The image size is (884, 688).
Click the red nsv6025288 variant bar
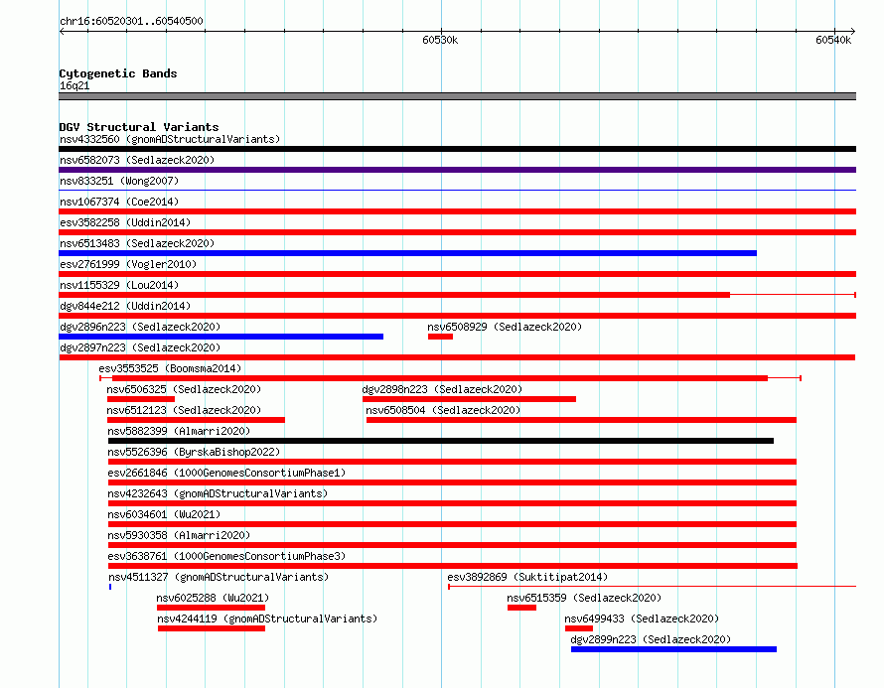pyautogui.click(x=211, y=608)
